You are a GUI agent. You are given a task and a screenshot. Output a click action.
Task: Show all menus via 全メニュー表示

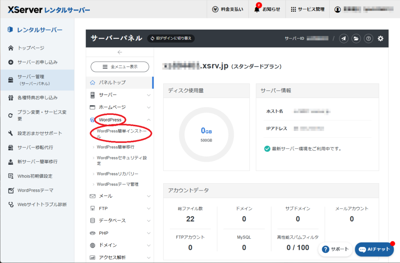pyautogui.click(x=120, y=67)
